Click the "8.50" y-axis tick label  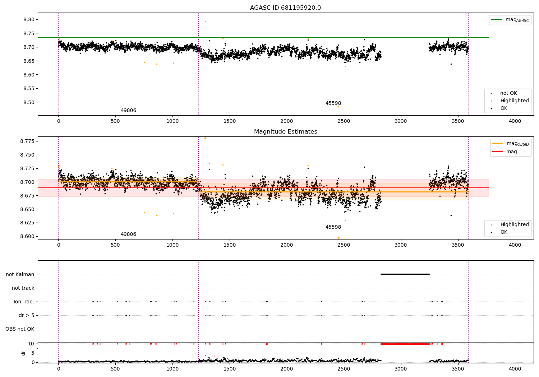[x=29, y=102]
